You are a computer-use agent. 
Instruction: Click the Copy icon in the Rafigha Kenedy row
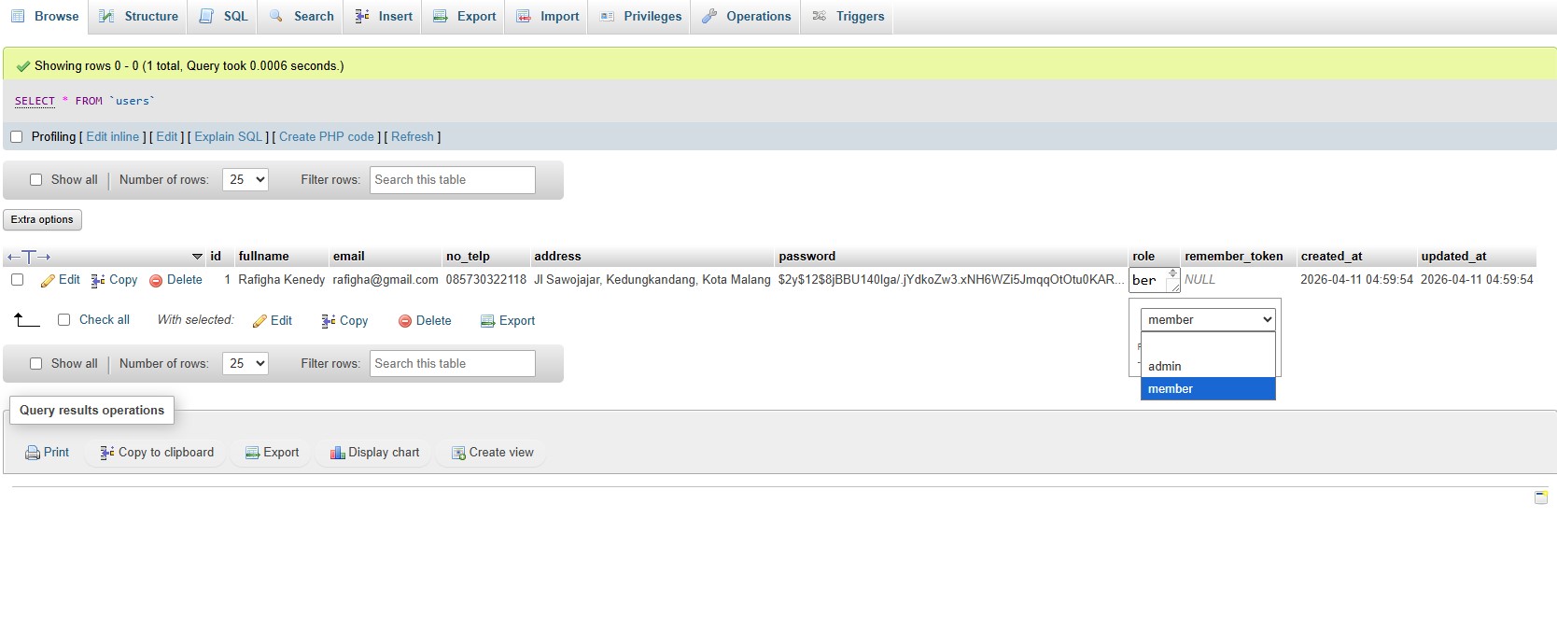[x=98, y=280]
